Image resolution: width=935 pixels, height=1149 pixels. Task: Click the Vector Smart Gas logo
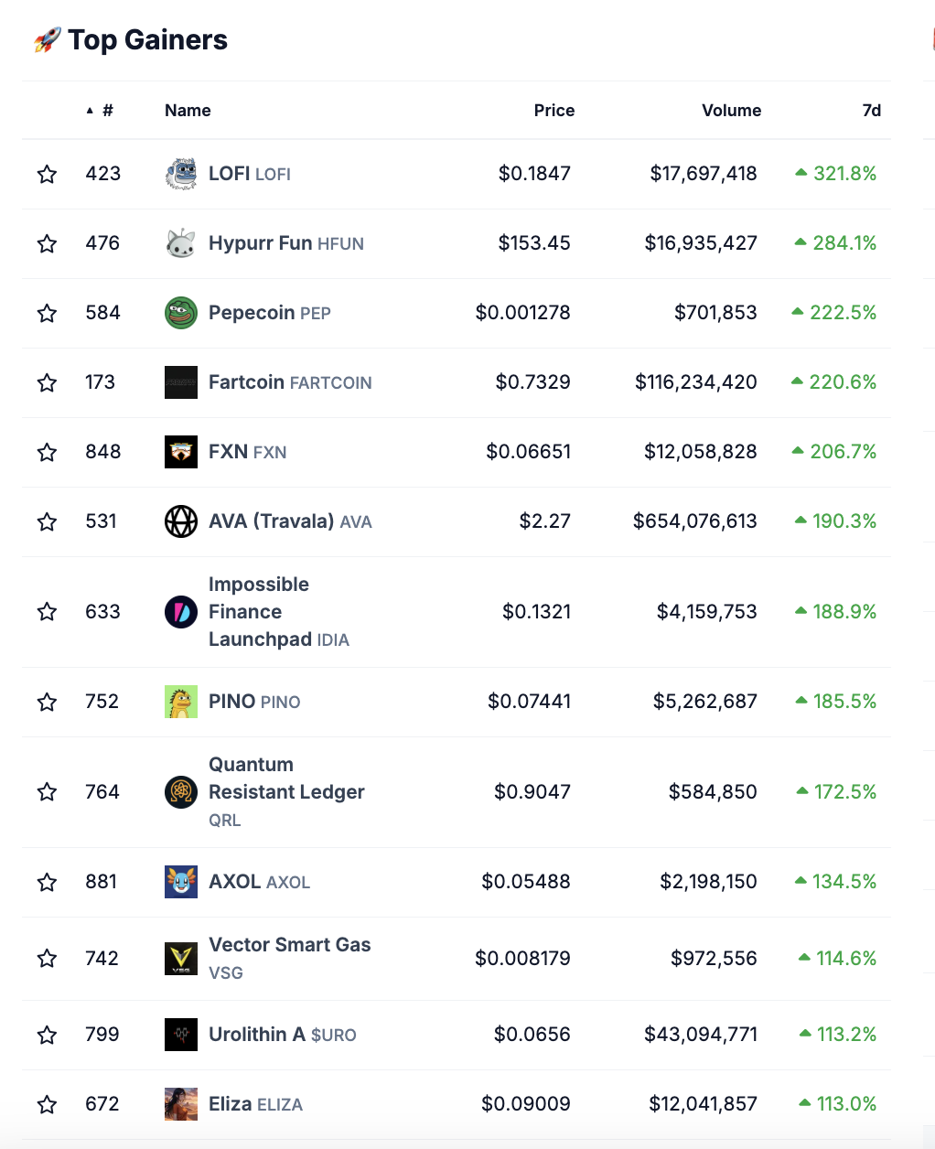[x=181, y=959]
